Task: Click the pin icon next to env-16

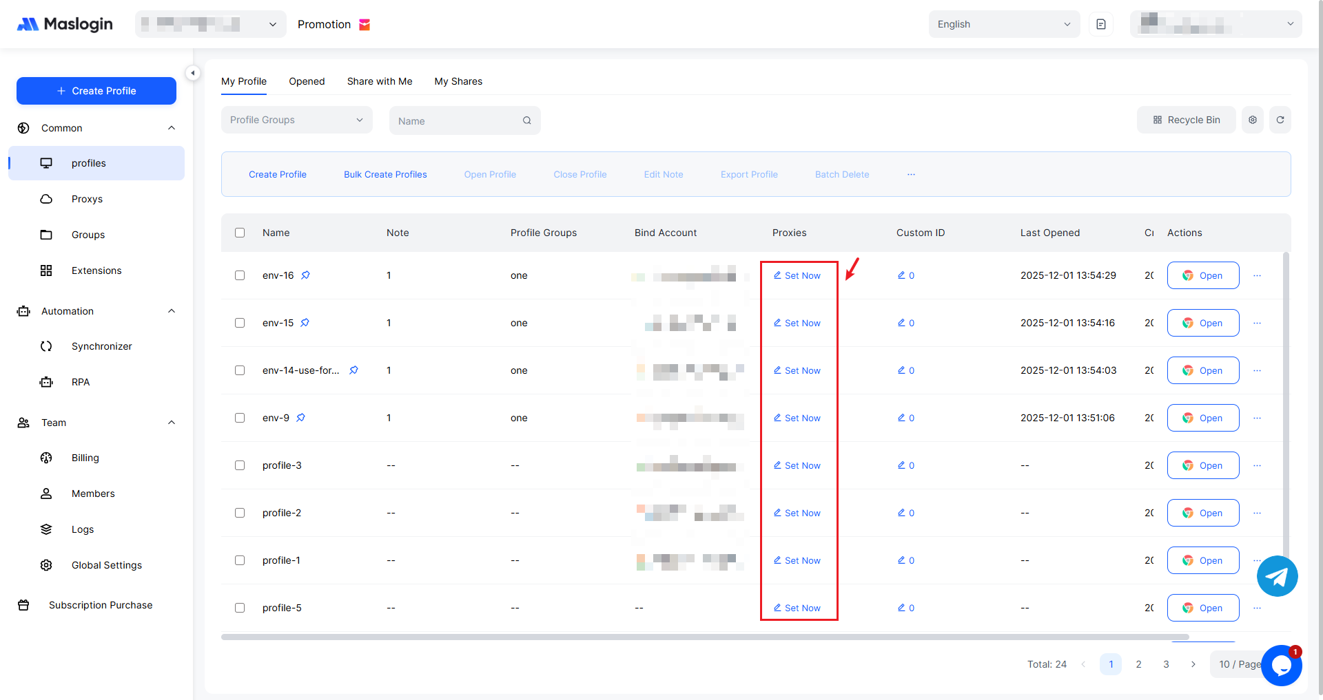Action: pyautogui.click(x=305, y=275)
